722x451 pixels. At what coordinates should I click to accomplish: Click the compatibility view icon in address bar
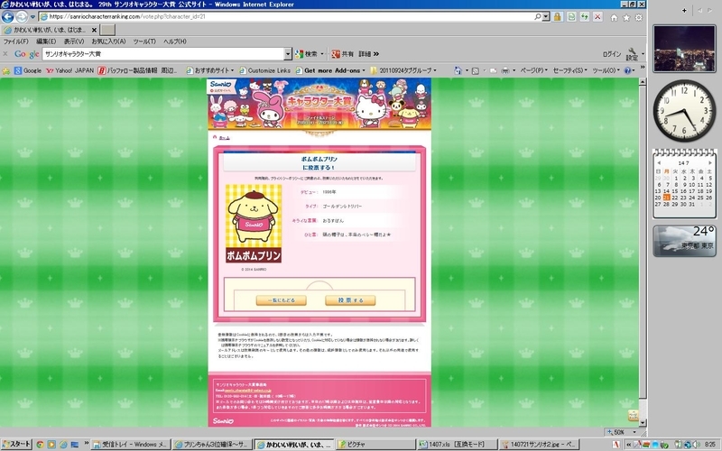coord(571,17)
